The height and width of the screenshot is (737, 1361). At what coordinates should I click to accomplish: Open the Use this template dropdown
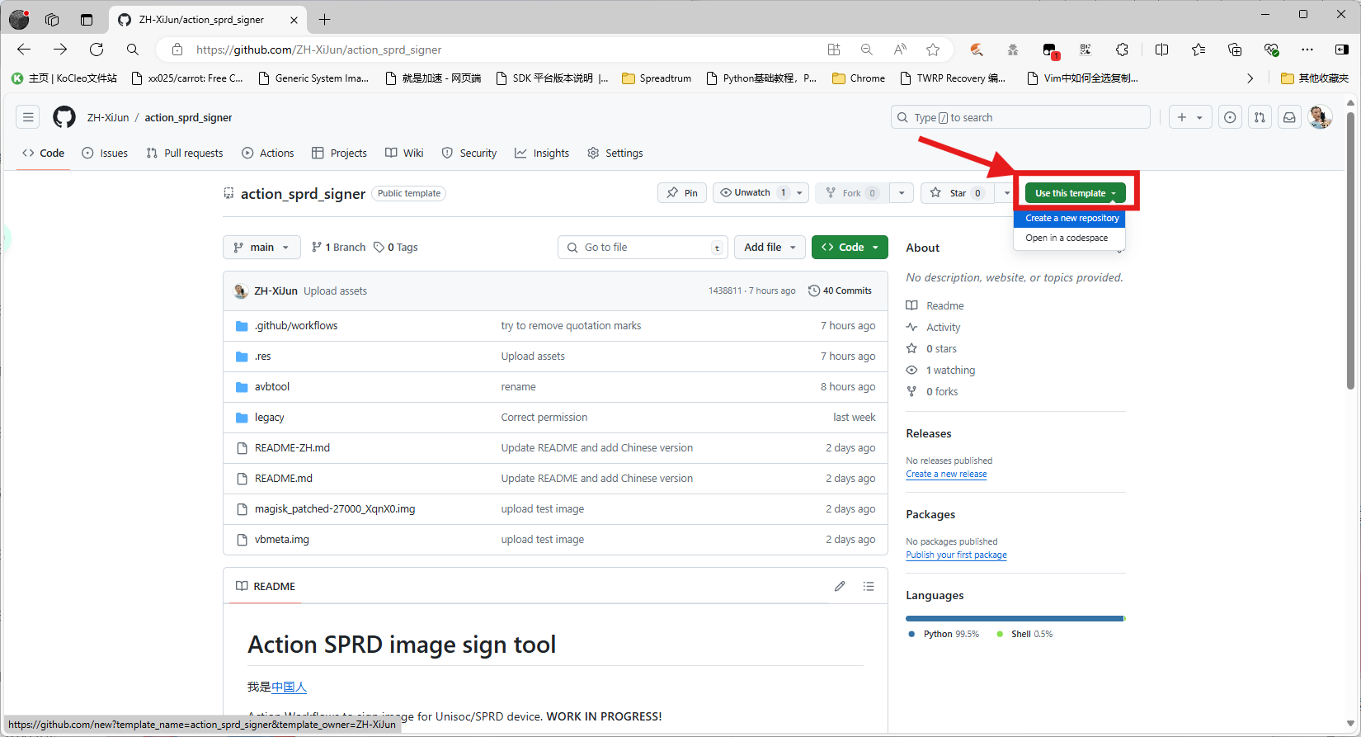[1075, 193]
